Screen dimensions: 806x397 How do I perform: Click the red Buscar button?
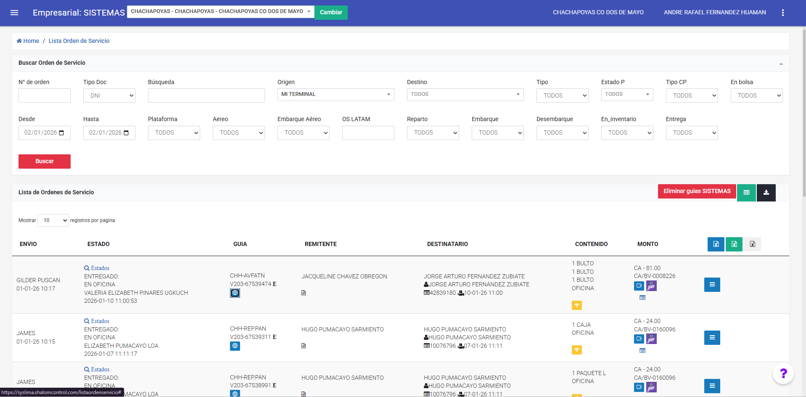pos(45,161)
